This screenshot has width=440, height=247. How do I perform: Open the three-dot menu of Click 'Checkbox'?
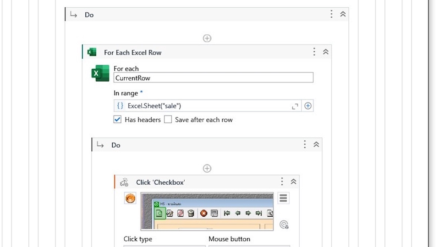click(282, 182)
